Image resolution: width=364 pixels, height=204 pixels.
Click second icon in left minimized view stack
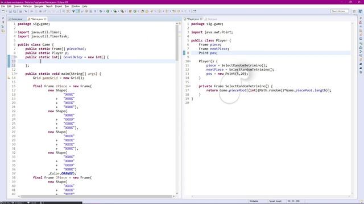3,22
